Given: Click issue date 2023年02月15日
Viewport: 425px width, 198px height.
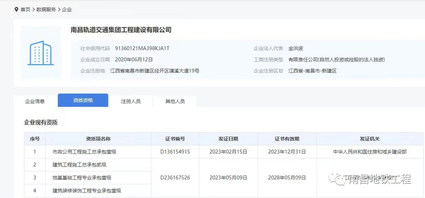Looking at the screenshot, I should pos(228,152).
